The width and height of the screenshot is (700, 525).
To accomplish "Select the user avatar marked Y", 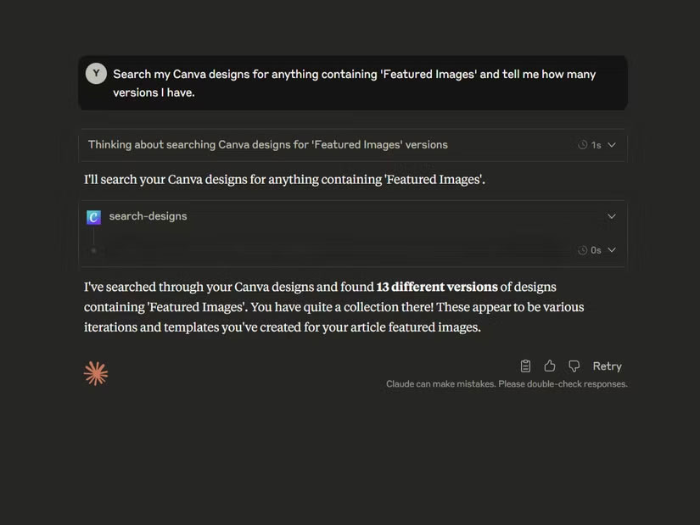I will tap(96, 73).
